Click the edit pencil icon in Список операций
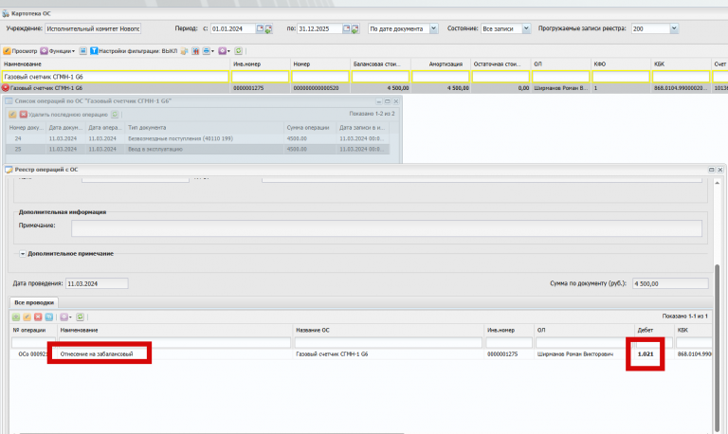Screen dimensions: 728x434 pyautogui.click(x=12, y=115)
